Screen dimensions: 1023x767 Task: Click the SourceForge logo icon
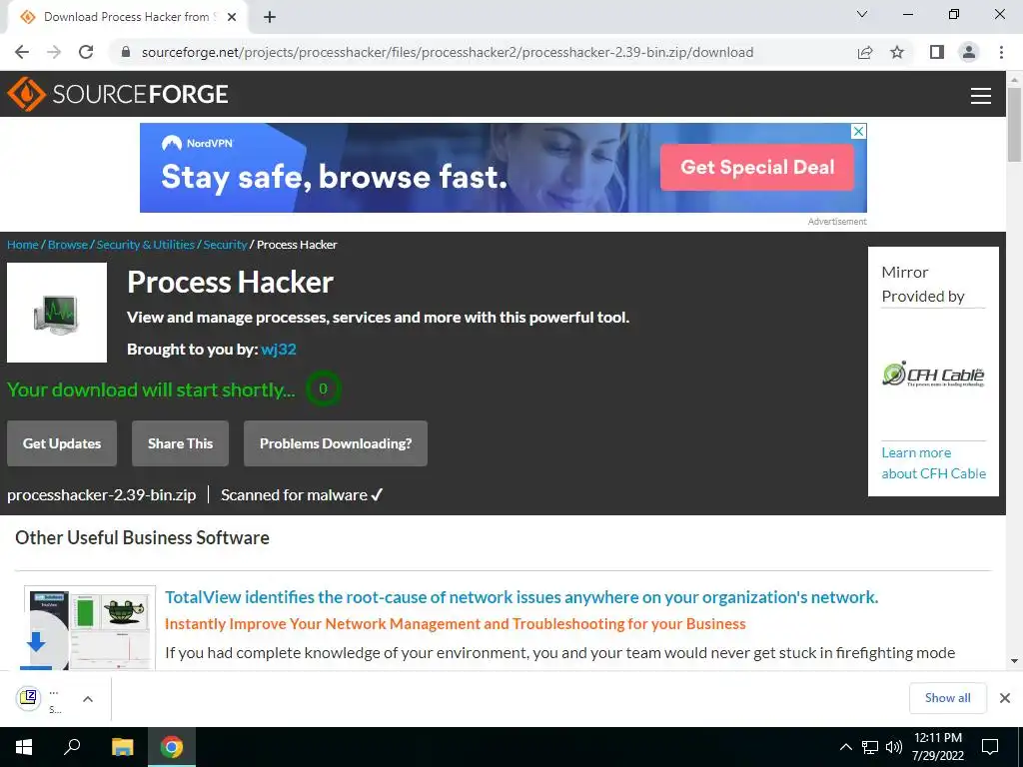[26, 94]
